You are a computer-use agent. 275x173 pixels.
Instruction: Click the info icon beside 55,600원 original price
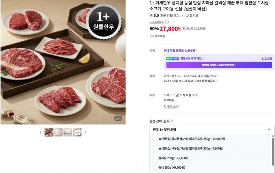[167, 22]
